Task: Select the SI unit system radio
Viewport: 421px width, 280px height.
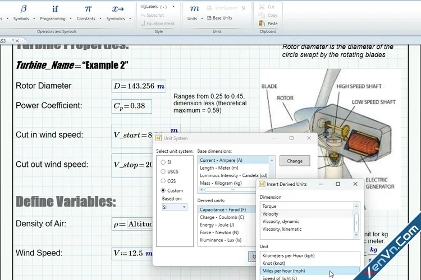Action: [x=163, y=162]
